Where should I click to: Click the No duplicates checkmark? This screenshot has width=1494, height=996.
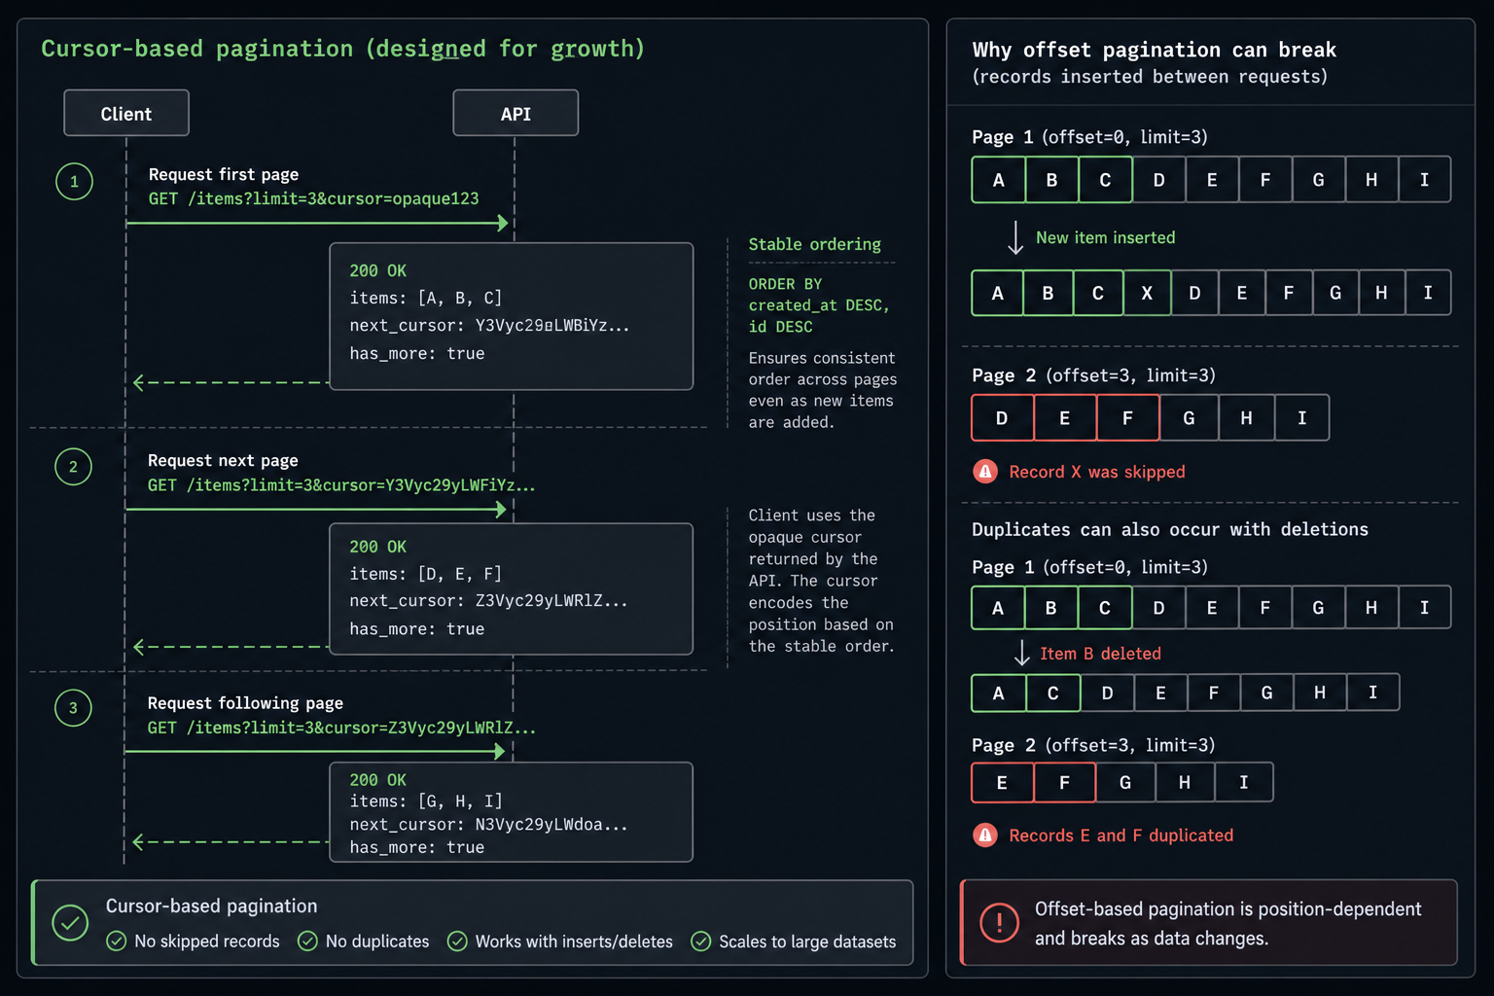307,941
